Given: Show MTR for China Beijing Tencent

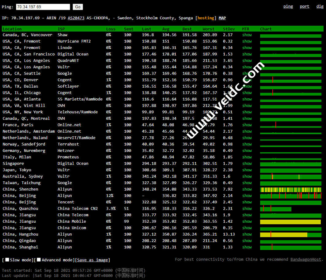Looking at the screenshot, I should (247, 202).
